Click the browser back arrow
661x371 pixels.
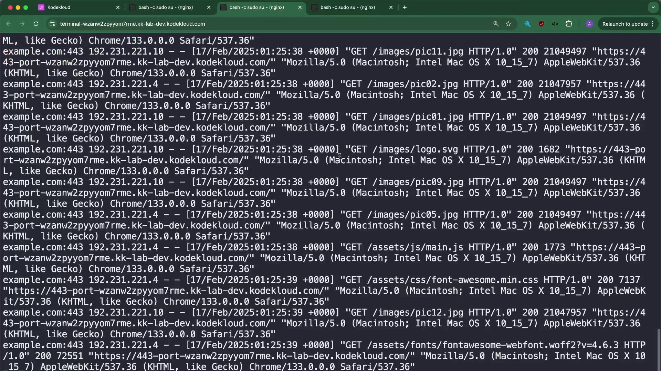point(9,24)
